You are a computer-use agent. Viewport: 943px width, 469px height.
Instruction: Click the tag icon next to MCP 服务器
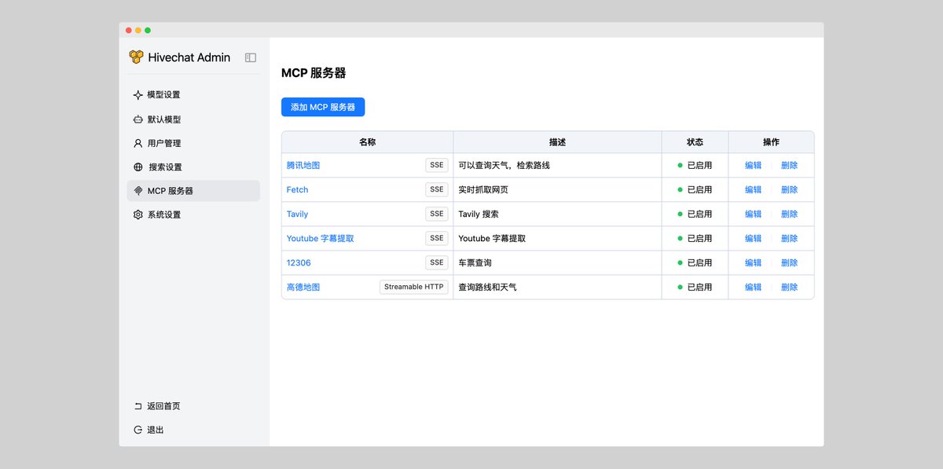(x=139, y=190)
